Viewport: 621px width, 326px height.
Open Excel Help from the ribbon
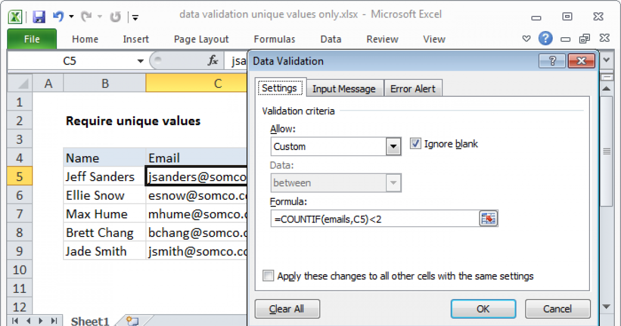[x=545, y=38]
